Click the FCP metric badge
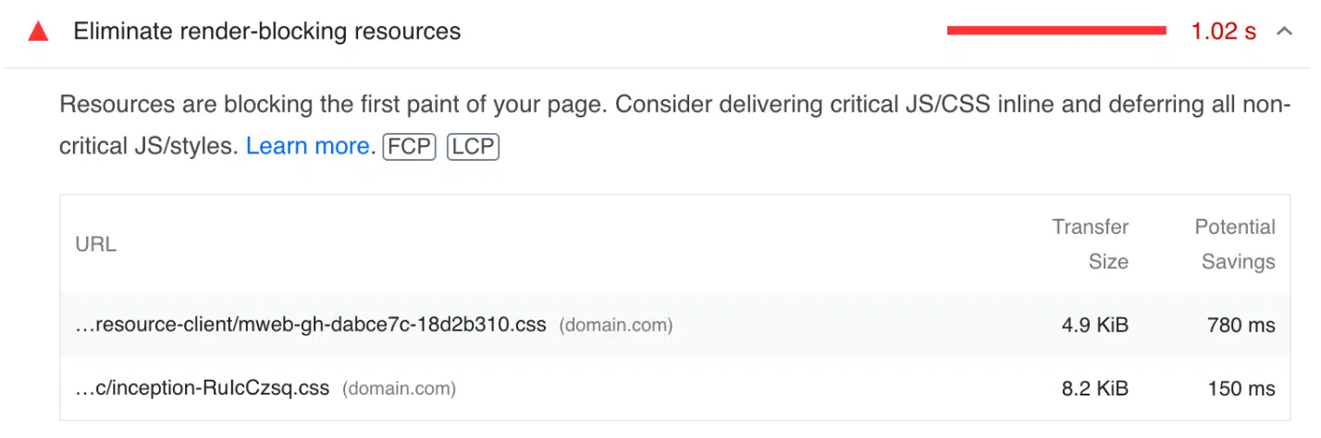Viewport: 1321px width, 438px height. click(409, 147)
